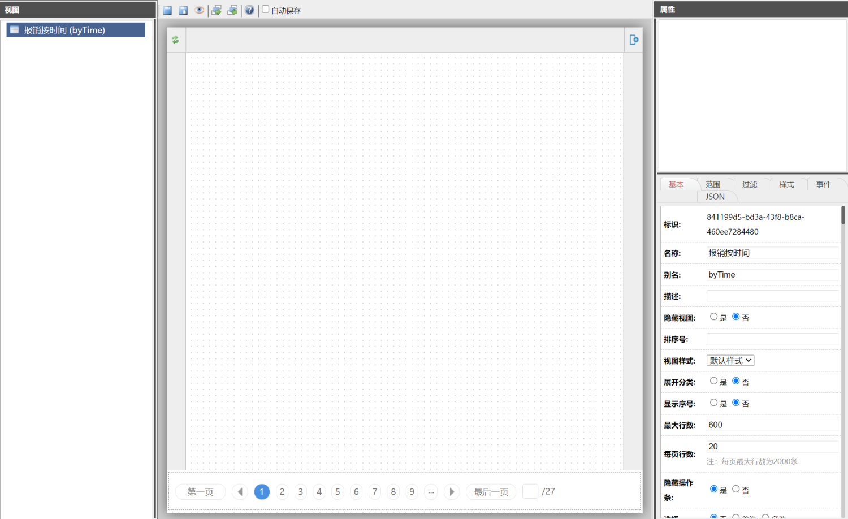Open the JSON tab
The image size is (848, 519).
(x=715, y=197)
